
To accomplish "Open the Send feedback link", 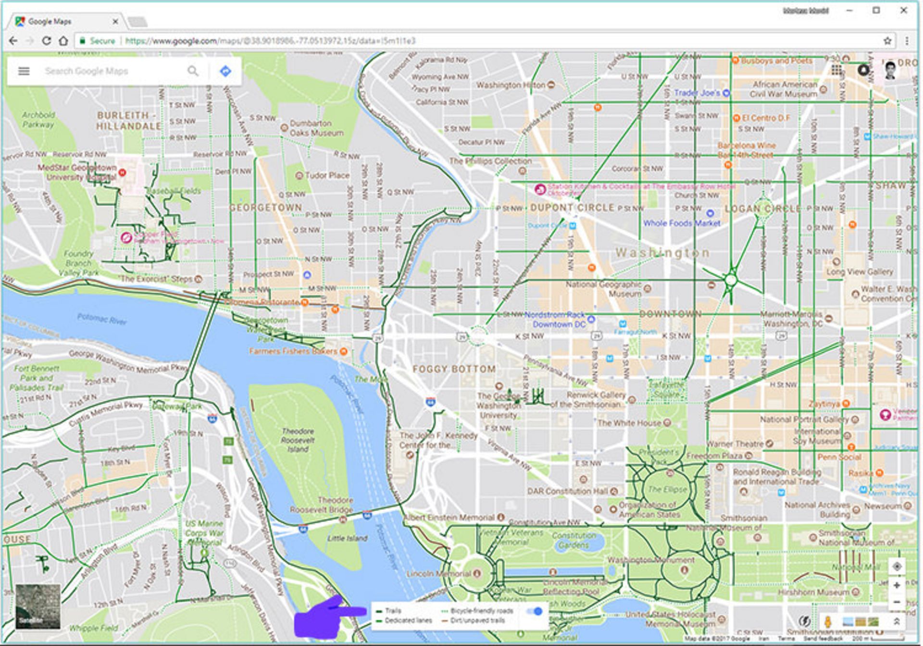I will [823, 638].
